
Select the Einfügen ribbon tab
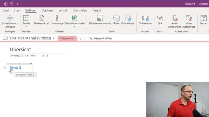[31, 10]
